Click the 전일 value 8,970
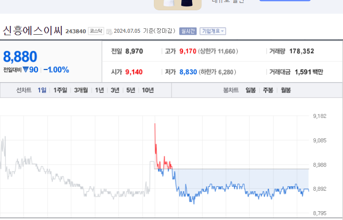The height and width of the screenshot is (220, 343). tap(134, 51)
